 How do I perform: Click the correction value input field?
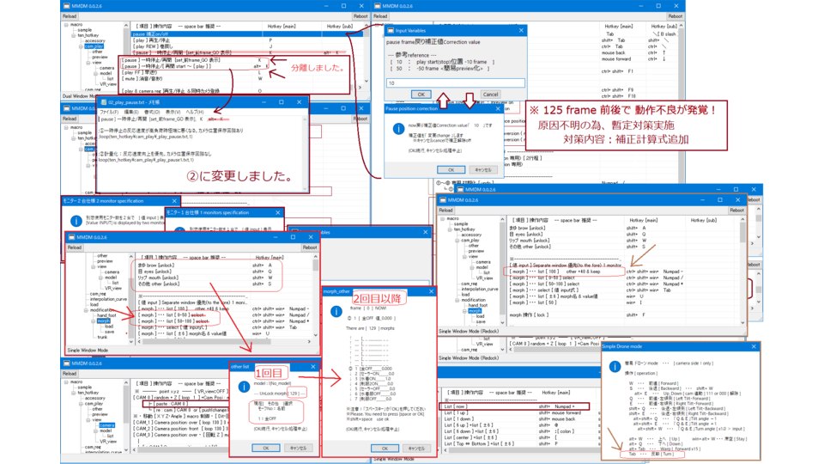(x=455, y=83)
